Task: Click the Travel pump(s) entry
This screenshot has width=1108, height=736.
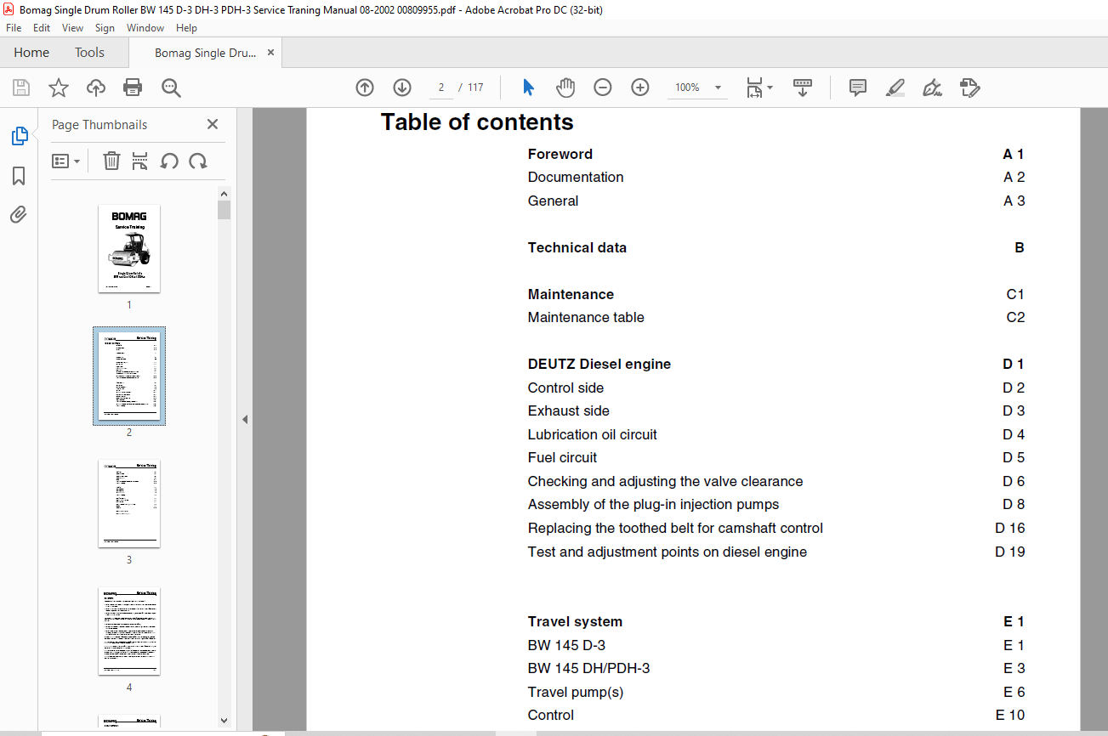Action: coord(576,692)
